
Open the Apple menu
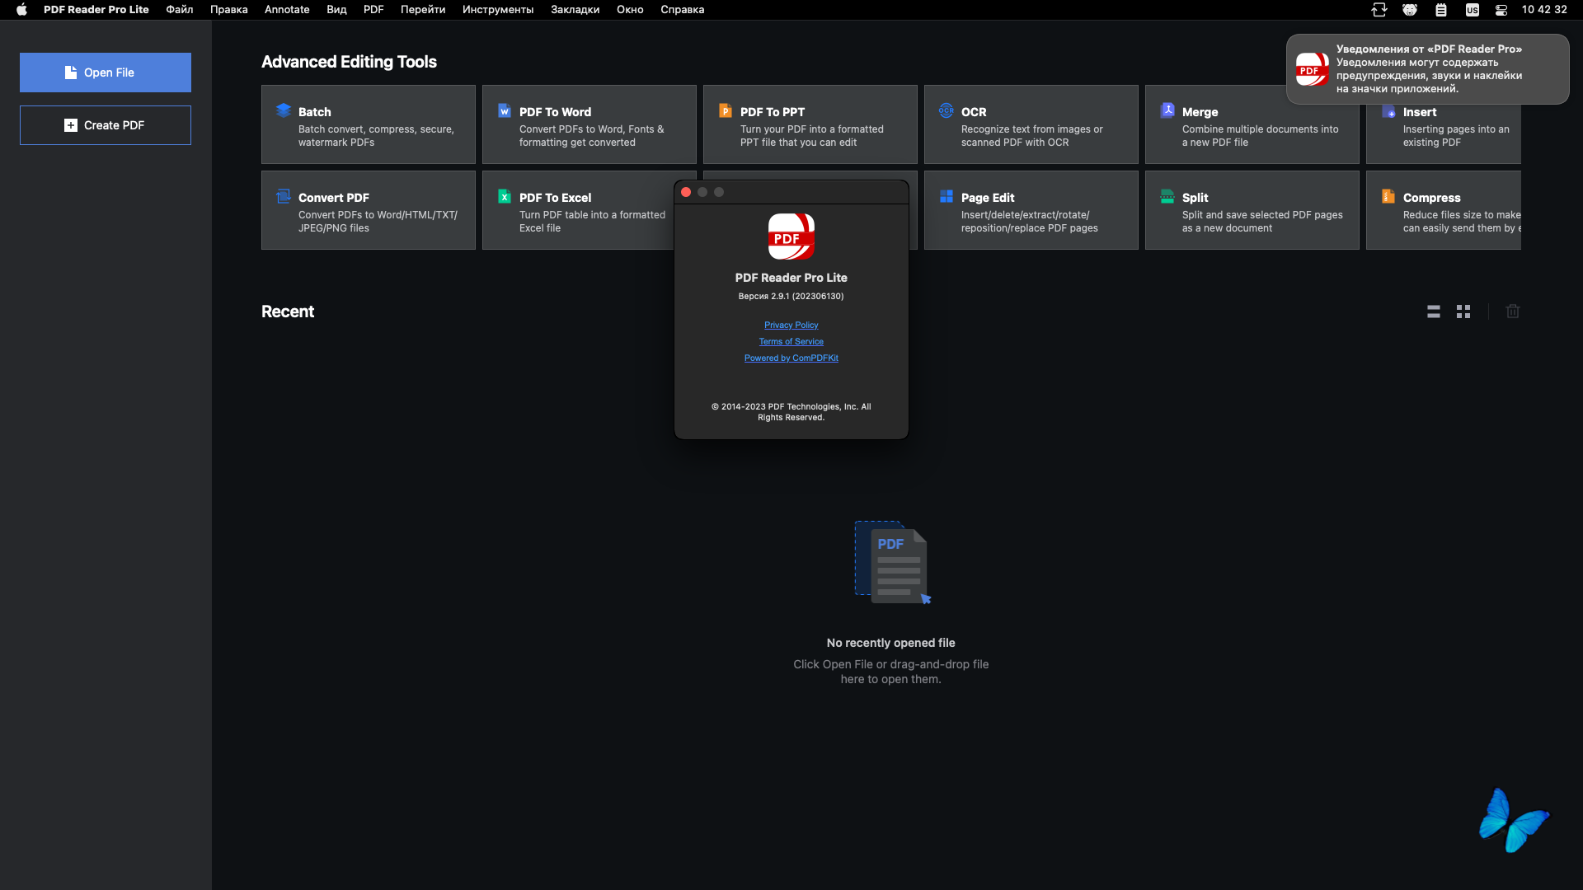(22, 10)
